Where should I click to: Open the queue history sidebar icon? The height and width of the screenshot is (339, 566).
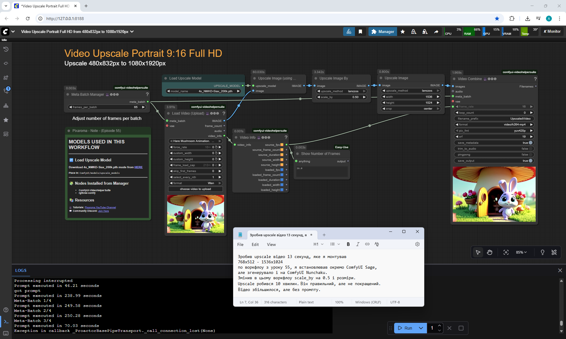[6, 49]
